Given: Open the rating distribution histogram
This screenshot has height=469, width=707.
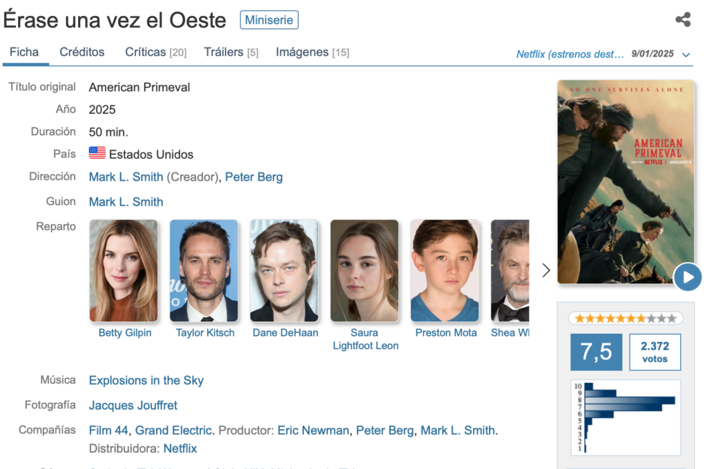Looking at the screenshot, I should [626, 417].
